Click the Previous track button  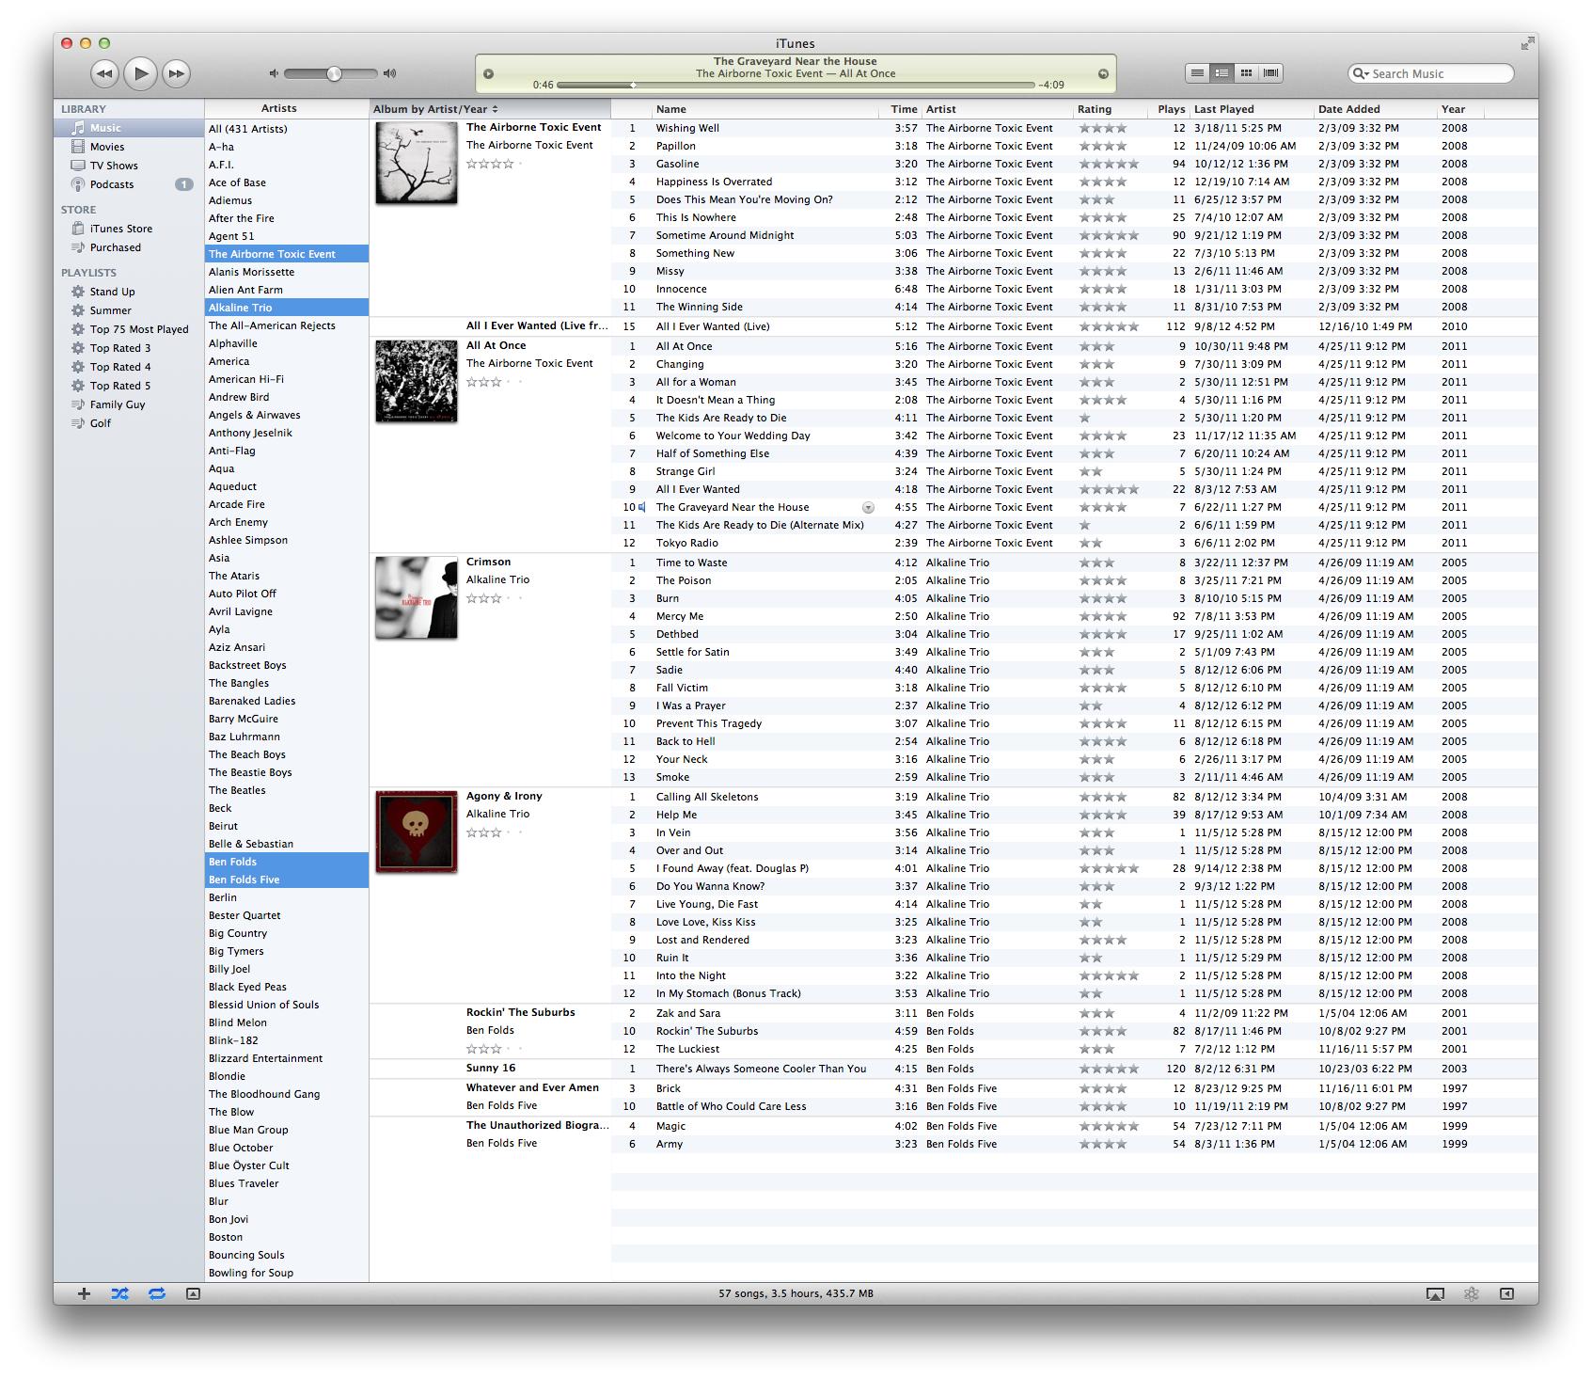[104, 73]
